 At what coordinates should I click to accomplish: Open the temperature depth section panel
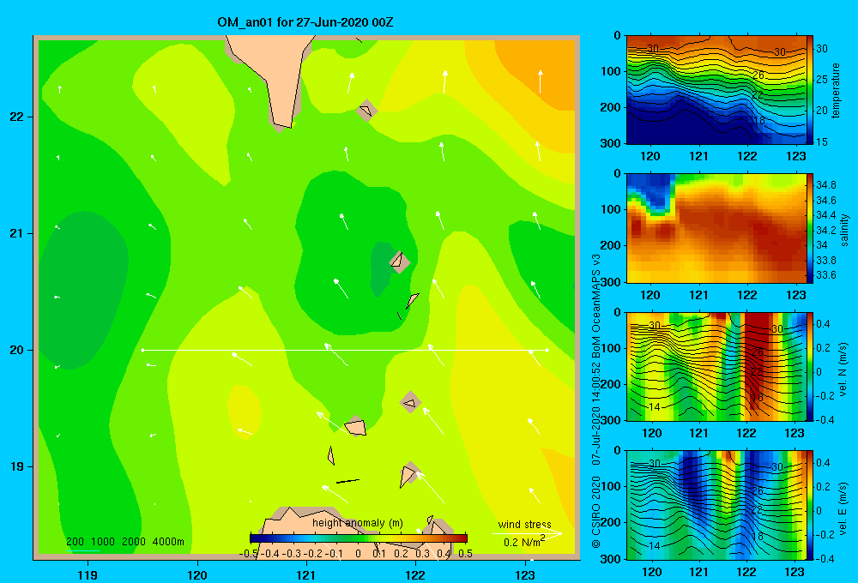[x=716, y=90]
